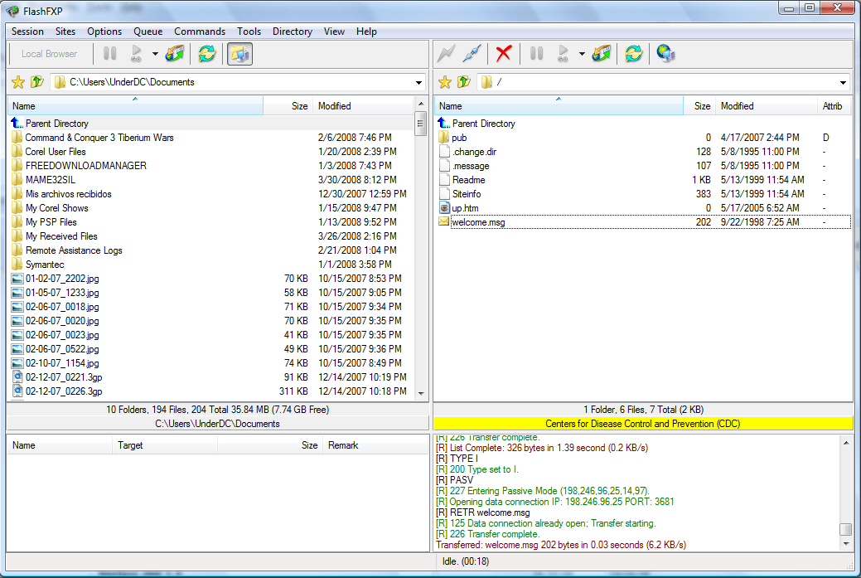
Task: Open the remote site bookmarks star icon
Action: pyautogui.click(x=445, y=82)
